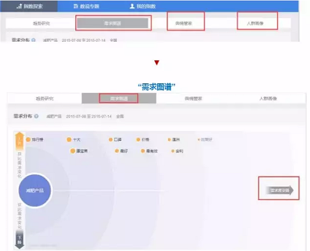Click the grid icon beside 数说专题
The height and width of the screenshot is (251, 310).
pos(76,6)
